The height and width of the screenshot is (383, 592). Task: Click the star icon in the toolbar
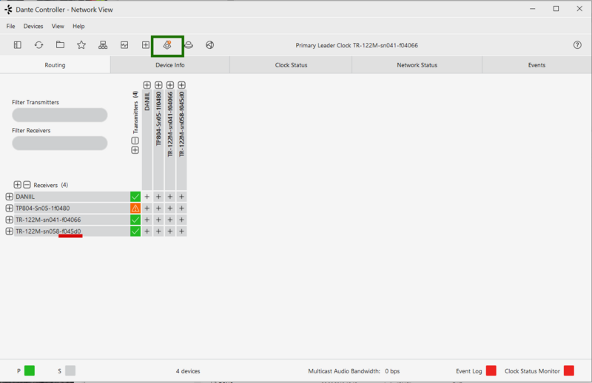coord(81,45)
